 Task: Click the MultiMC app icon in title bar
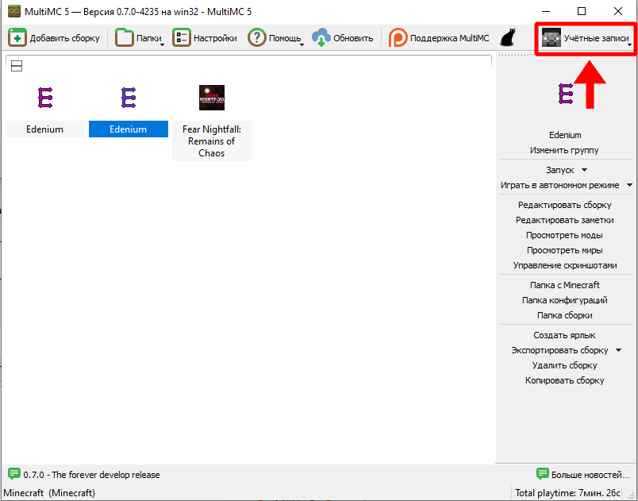(x=14, y=11)
